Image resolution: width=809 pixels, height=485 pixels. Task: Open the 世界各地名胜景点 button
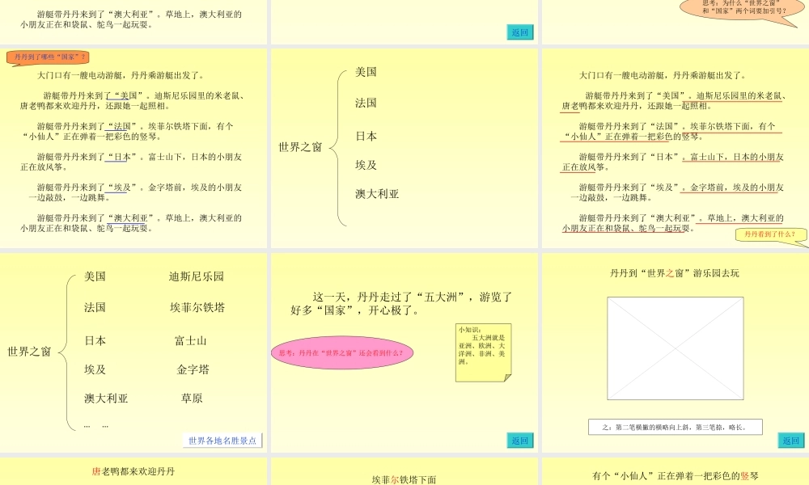point(222,441)
